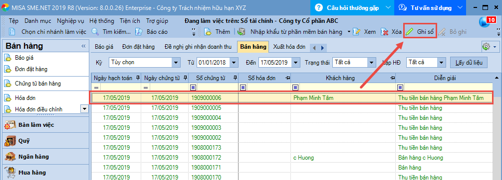The width and height of the screenshot is (502, 180).
Task: Open the Nghiệp vụ menu
Action: tap(70, 21)
